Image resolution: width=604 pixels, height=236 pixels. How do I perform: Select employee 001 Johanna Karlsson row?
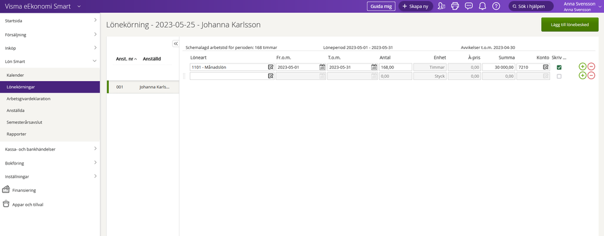coord(143,87)
